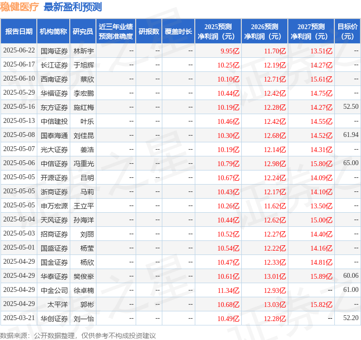Click researcher name 于旭辉

coord(84,65)
